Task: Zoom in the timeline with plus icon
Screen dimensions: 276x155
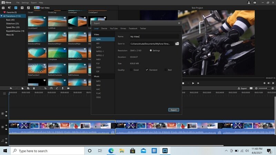Action: coord(273,88)
